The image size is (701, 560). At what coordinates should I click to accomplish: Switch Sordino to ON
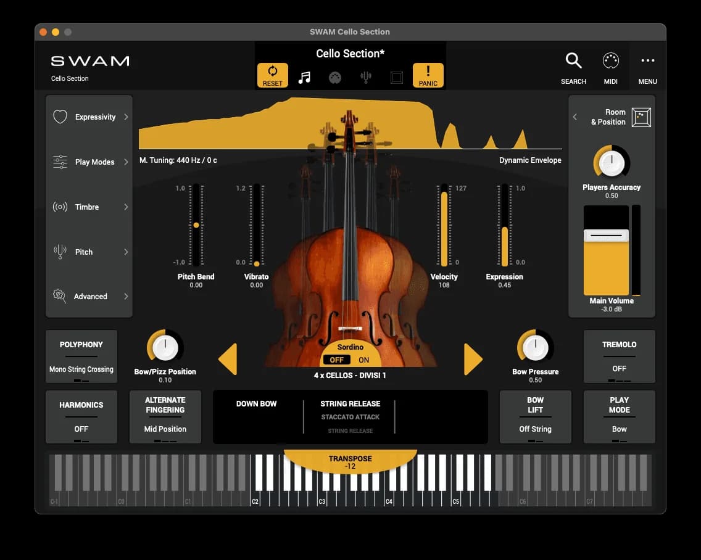pyautogui.click(x=364, y=360)
